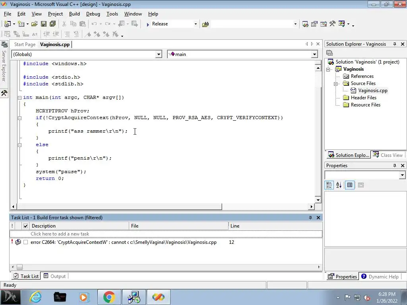The height and width of the screenshot is (305, 407).
Task: Switch to the Dynamic Help tab
Action: (x=380, y=276)
